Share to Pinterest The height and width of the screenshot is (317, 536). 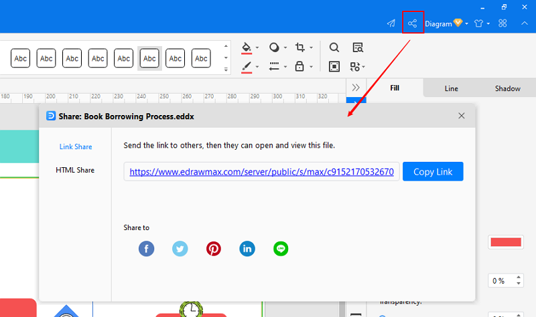[x=213, y=249]
